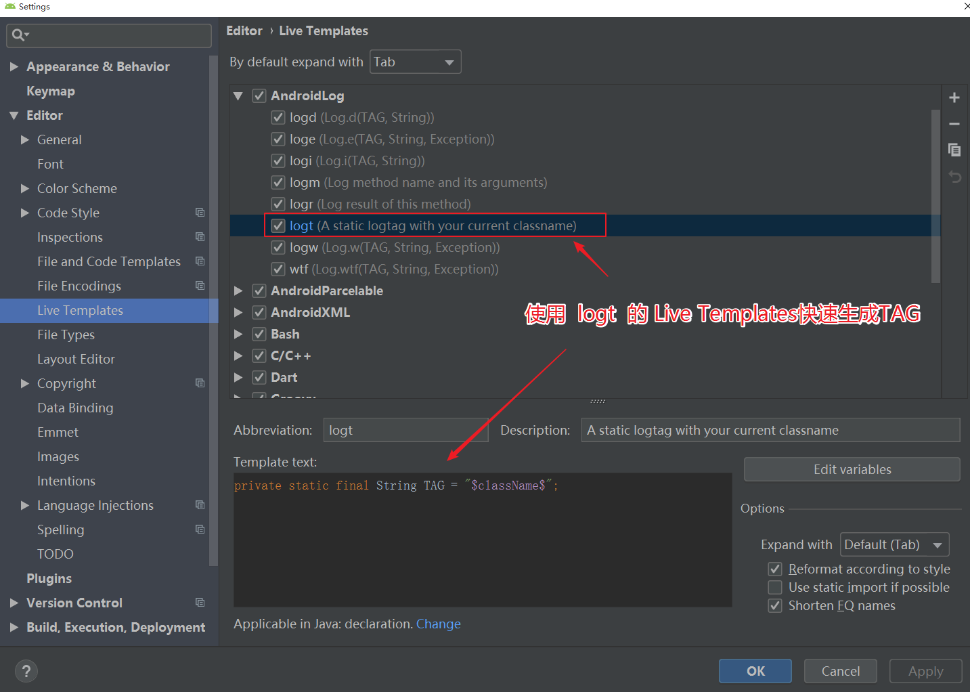Click inside the Abbreviation field
Image resolution: width=970 pixels, height=692 pixels.
point(405,430)
